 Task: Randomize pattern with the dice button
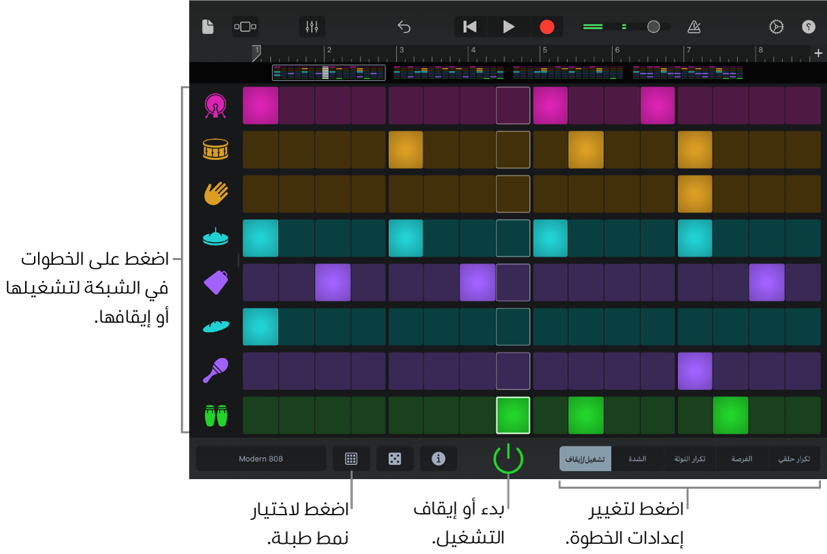pos(394,459)
